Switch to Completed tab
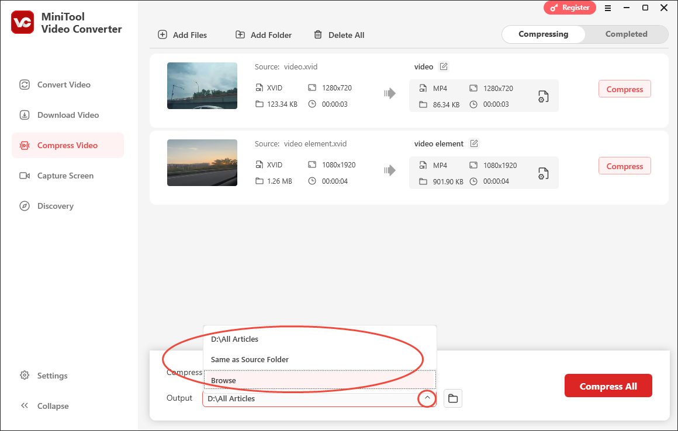 pyautogui.click(x=626, y=34)
